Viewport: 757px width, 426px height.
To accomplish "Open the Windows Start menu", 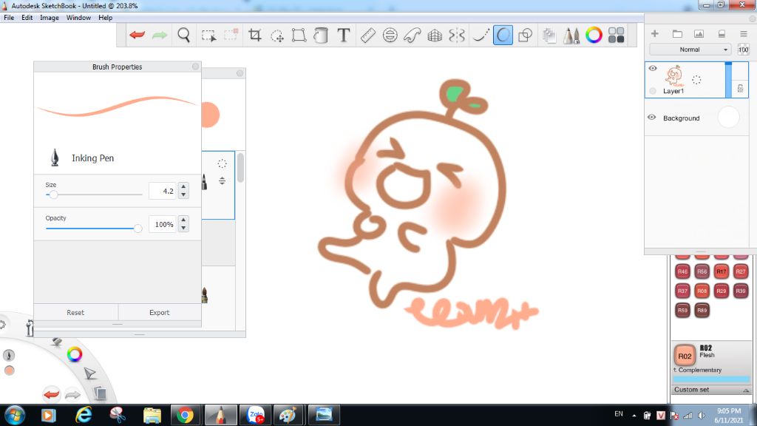I will [x=15, y=415].
